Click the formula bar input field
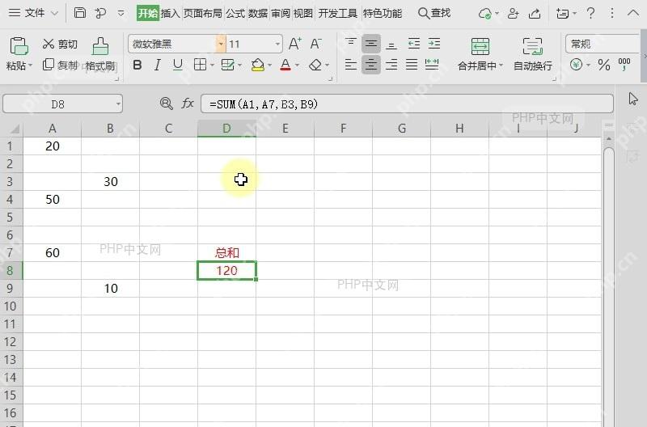 pyautogui.click(x=407, y=104)
